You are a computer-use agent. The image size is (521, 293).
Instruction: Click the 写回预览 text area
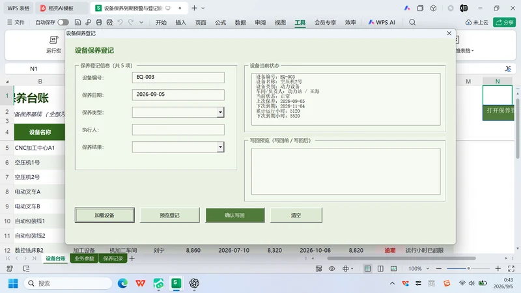pyautogui.click(x=346, y=171)
